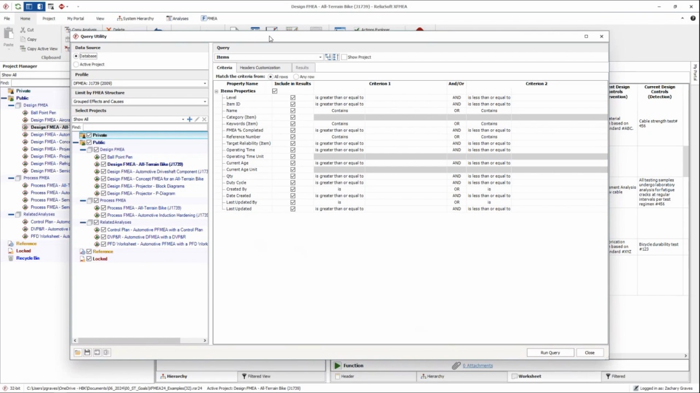Viewport: 700px width, 393px height.
Task: Uncheck the Name include-in-results checkbox
Action: coord(293,111)
